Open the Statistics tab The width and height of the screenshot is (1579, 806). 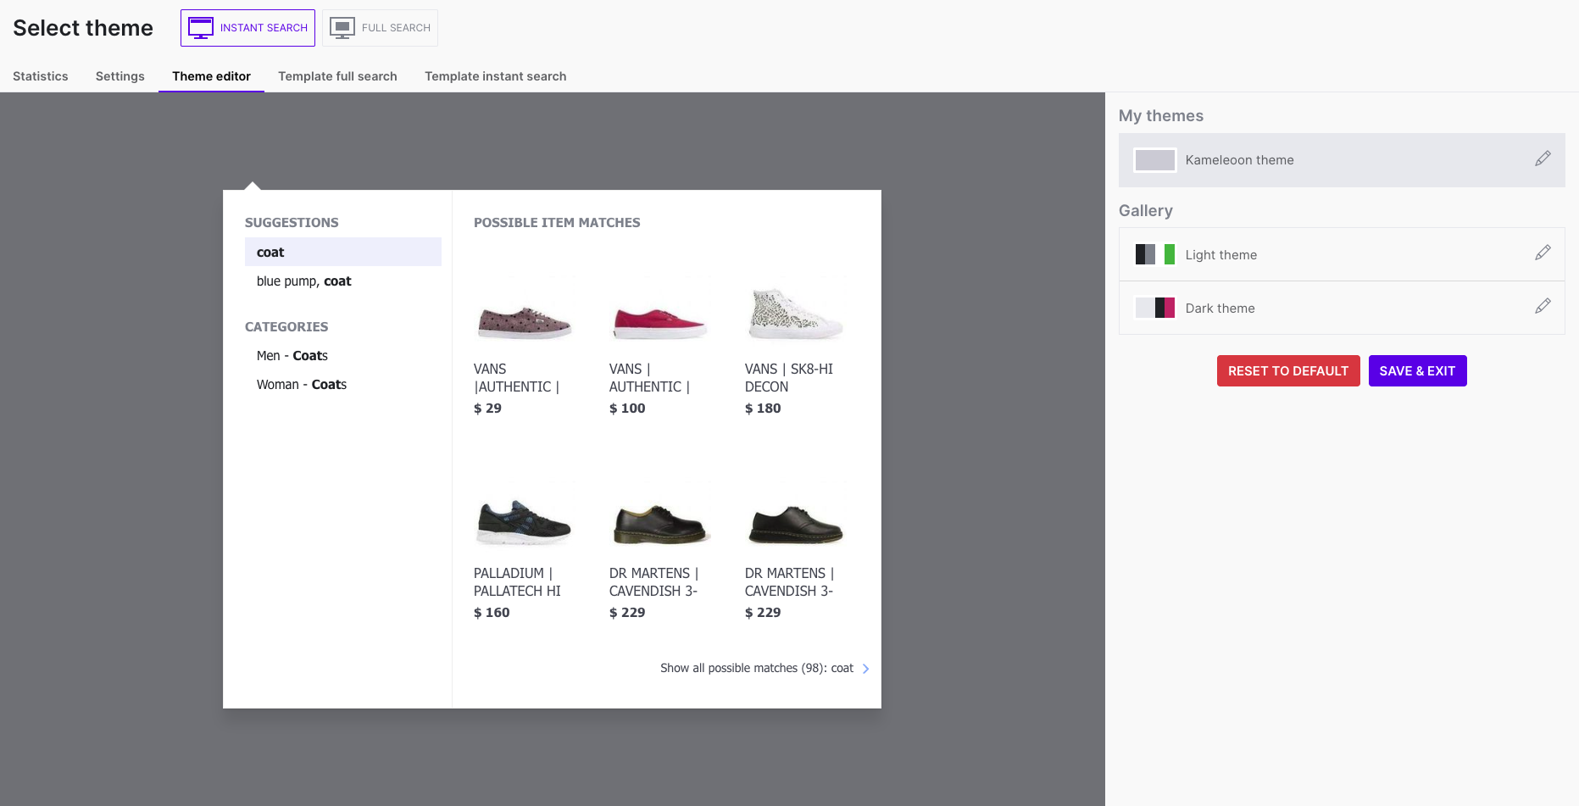(x=41, y=76)
